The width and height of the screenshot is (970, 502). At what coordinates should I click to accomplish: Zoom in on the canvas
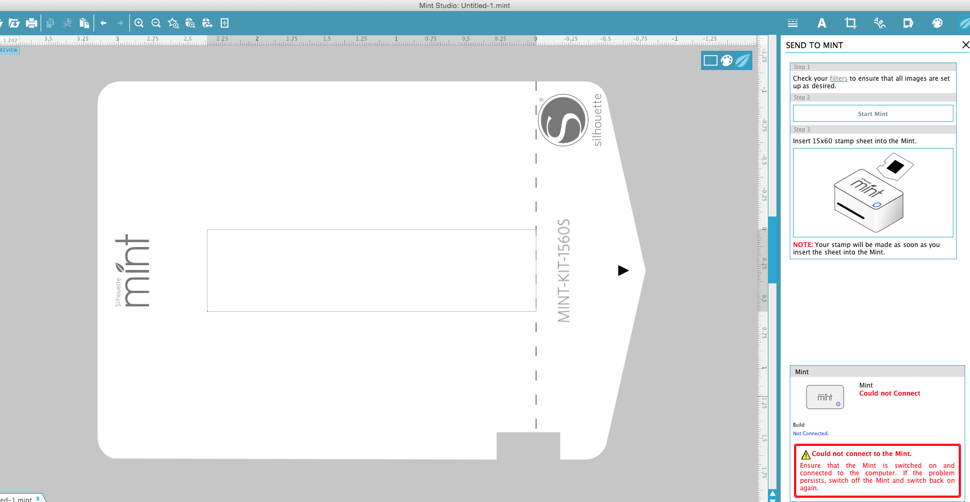[x=139, y=23]
